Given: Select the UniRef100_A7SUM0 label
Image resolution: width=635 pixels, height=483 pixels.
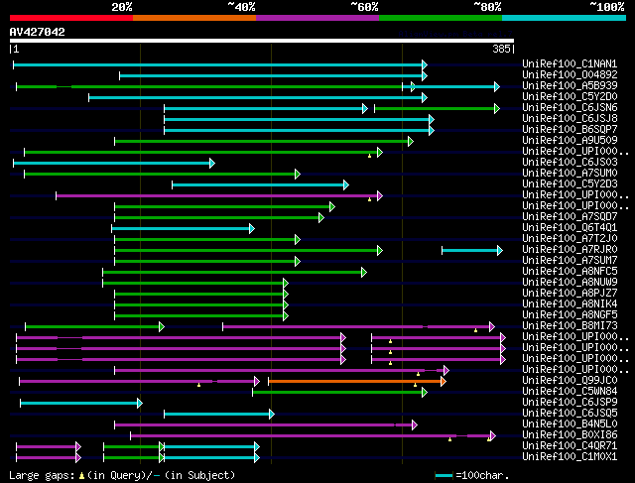Looking at the screenshot, I should click(570, 174).
